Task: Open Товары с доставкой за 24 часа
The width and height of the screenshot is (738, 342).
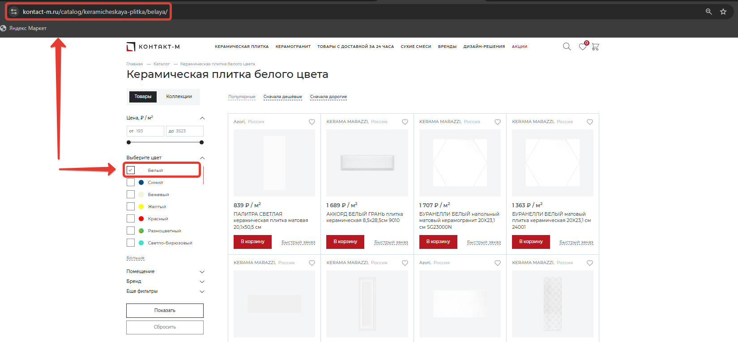Action: pyautogui.click(x=356, y=47)
